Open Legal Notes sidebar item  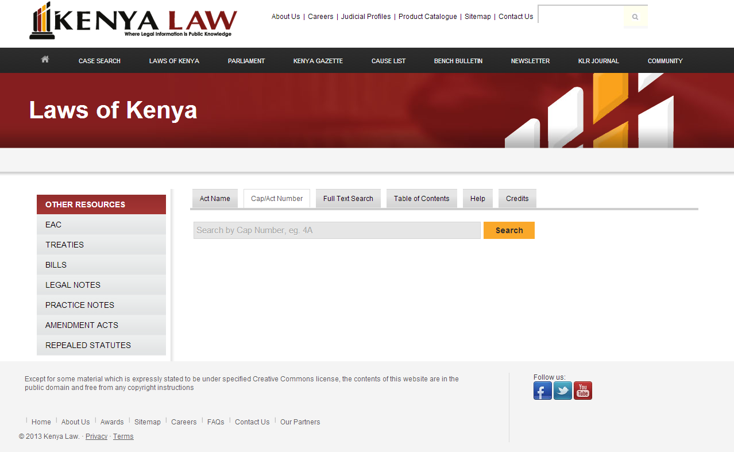pyautogui.click(x=101, y=285)
